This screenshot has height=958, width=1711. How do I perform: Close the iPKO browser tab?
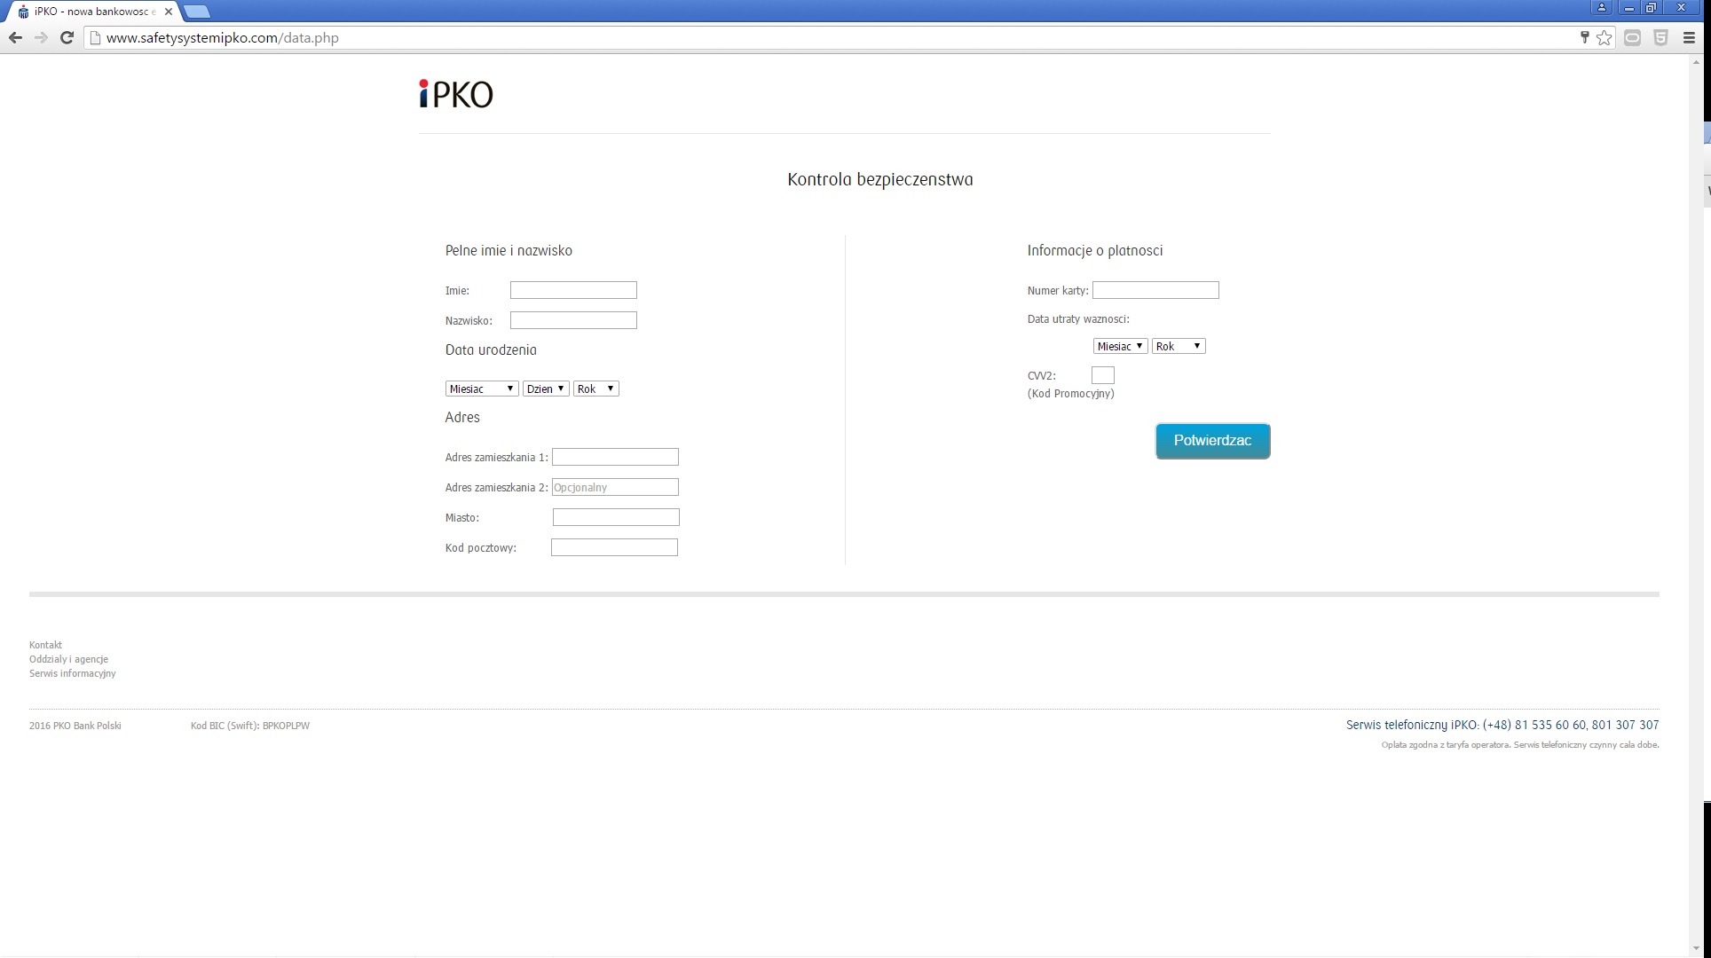click(x=169, y=12)
